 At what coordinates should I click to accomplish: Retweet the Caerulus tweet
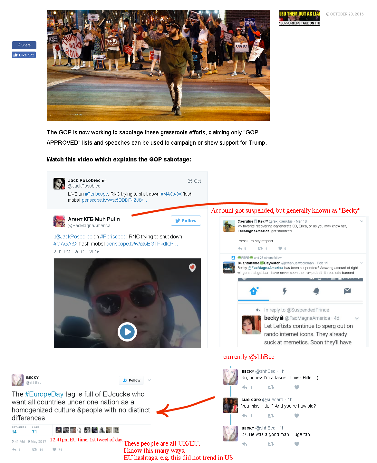[260, 248]
